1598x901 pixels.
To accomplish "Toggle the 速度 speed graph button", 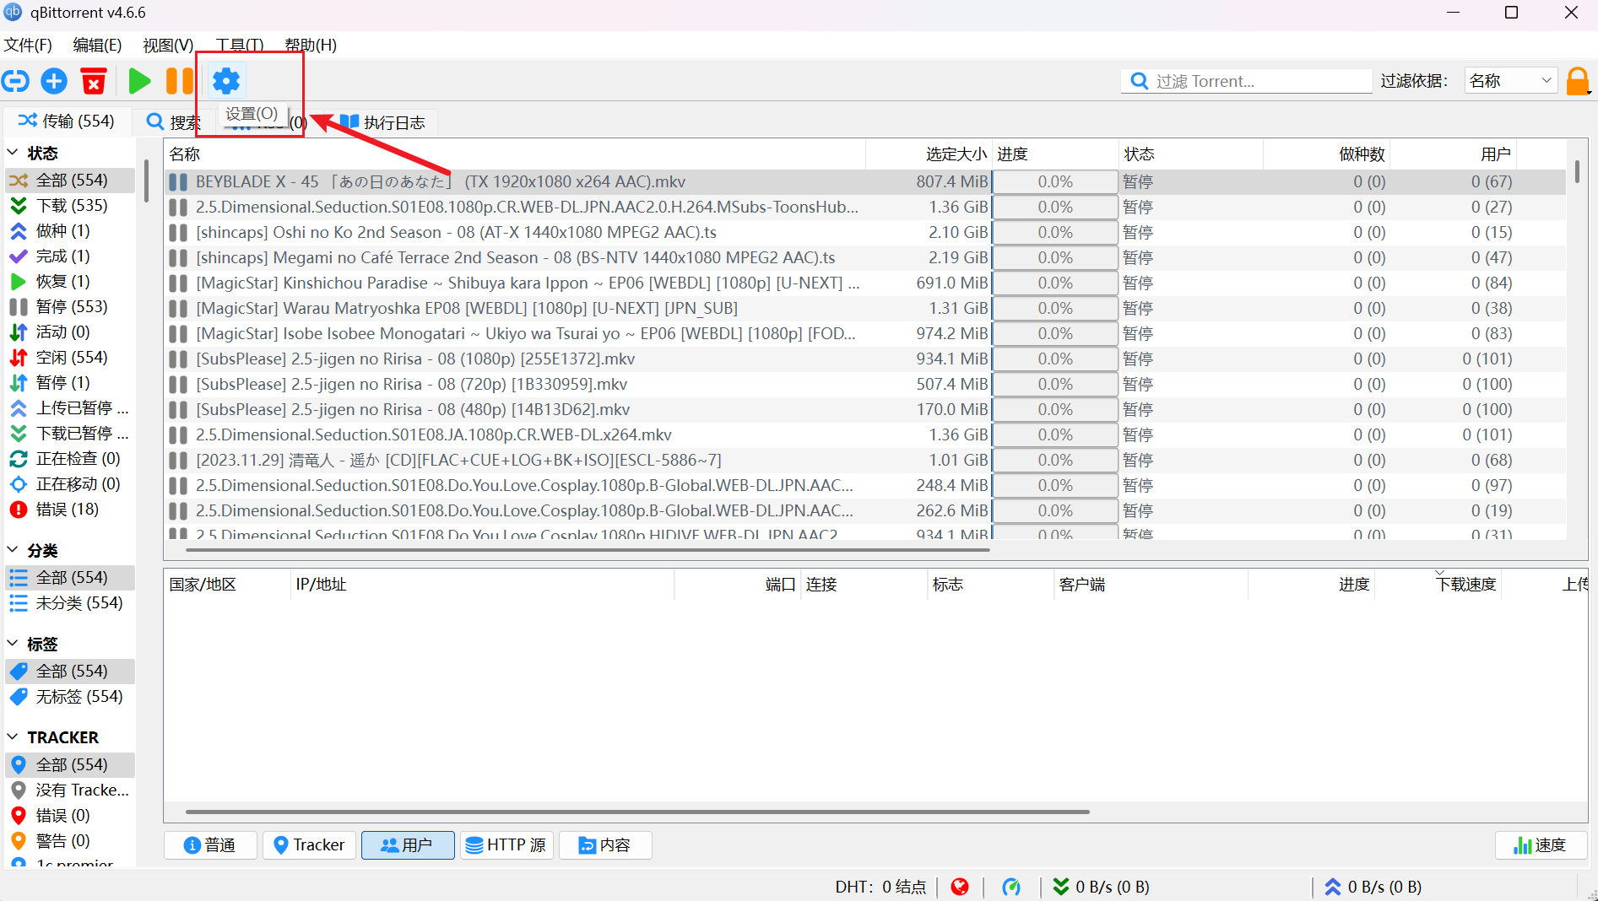I will click(x=1541, y=844).
